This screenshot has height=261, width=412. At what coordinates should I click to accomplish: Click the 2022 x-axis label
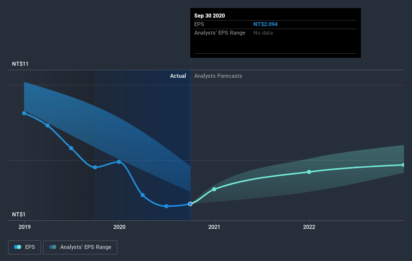309,227
